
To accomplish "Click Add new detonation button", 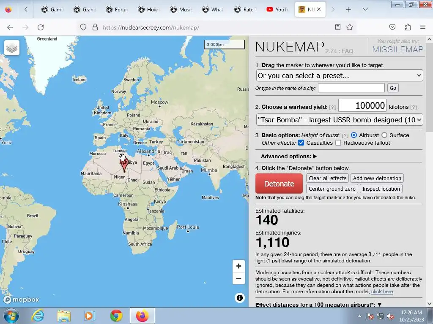I will [377, 178].
